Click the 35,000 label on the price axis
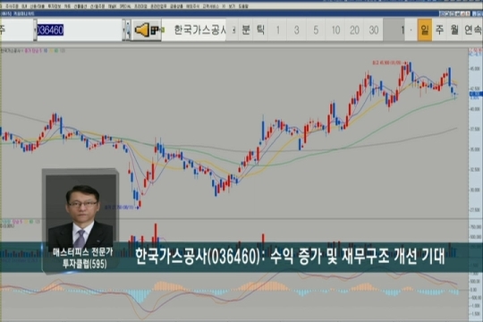The width and height of the screenshot is (483, 322). (475, 149)
